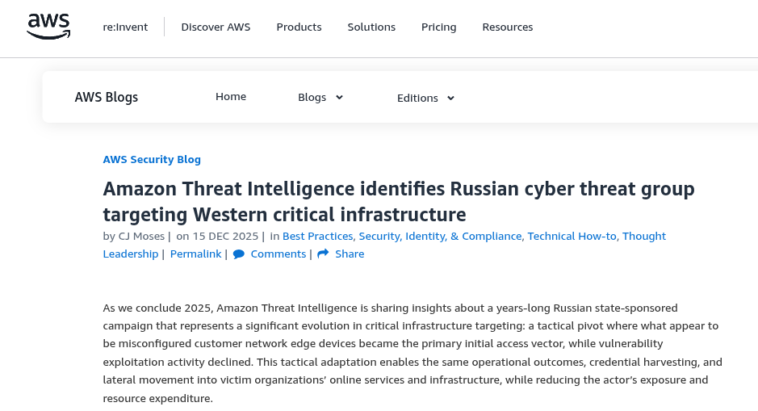Click the AWS logo
The image size is (758, 411).
tap(48, 26)
